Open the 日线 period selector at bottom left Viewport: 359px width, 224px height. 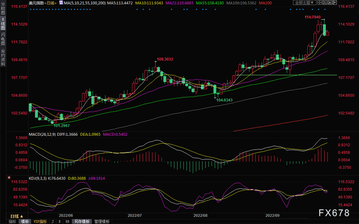tap(16, 215)
